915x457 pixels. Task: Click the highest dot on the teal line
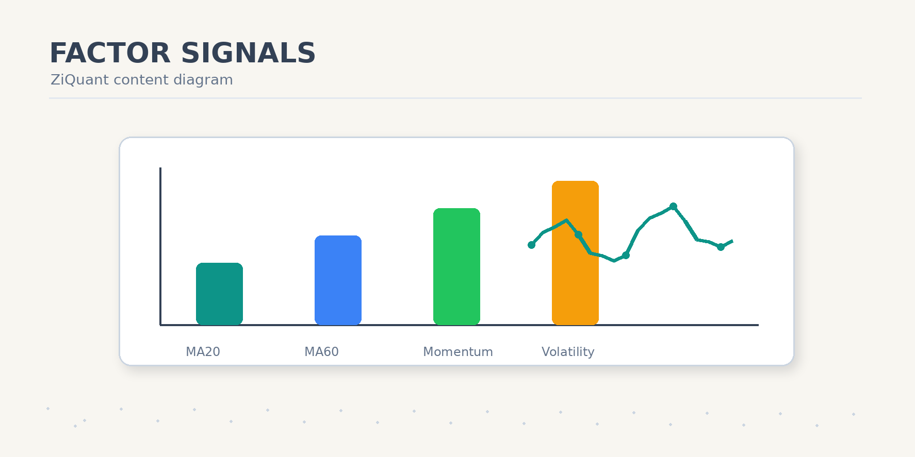click(673, 206)
